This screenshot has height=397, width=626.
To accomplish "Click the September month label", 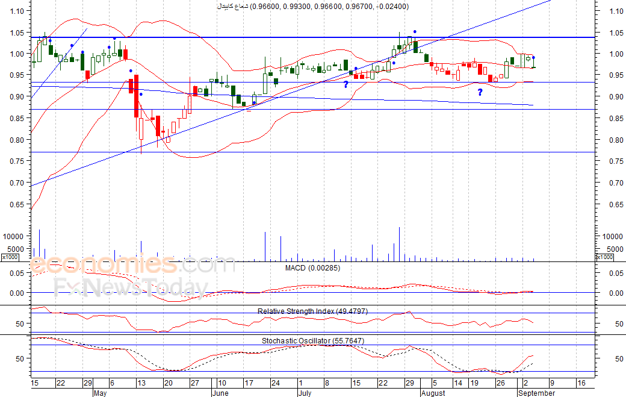I will pyautogui.click(x=536, y=393).
